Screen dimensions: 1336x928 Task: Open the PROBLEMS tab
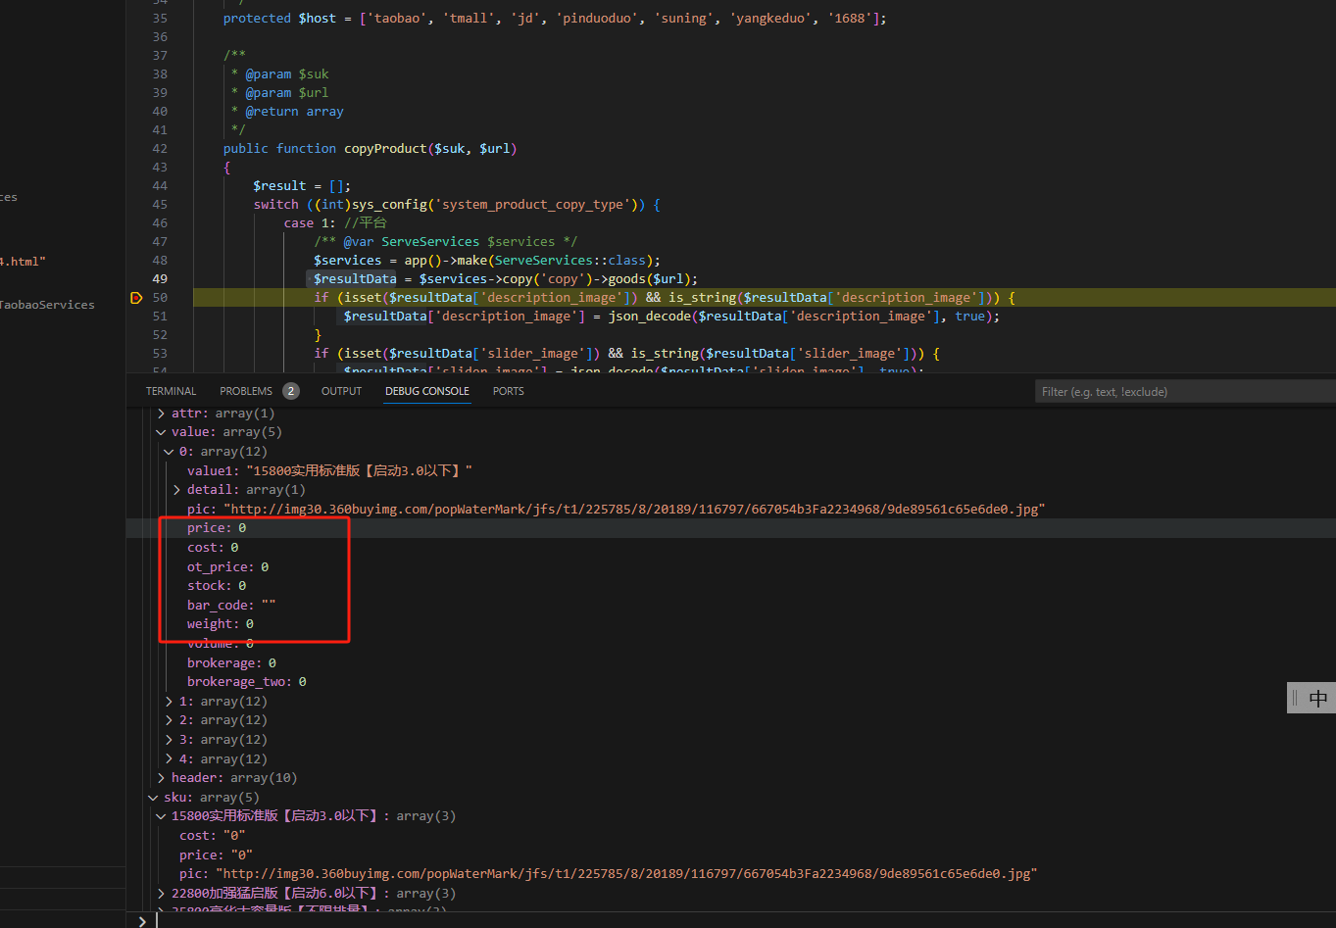246,391
